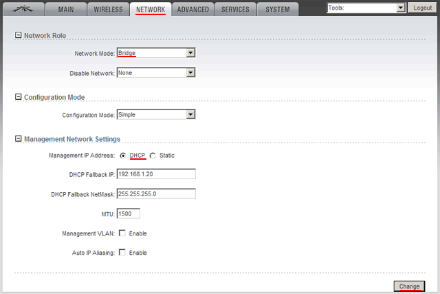Click the Management VLAN label

click(x=89, y=233)
